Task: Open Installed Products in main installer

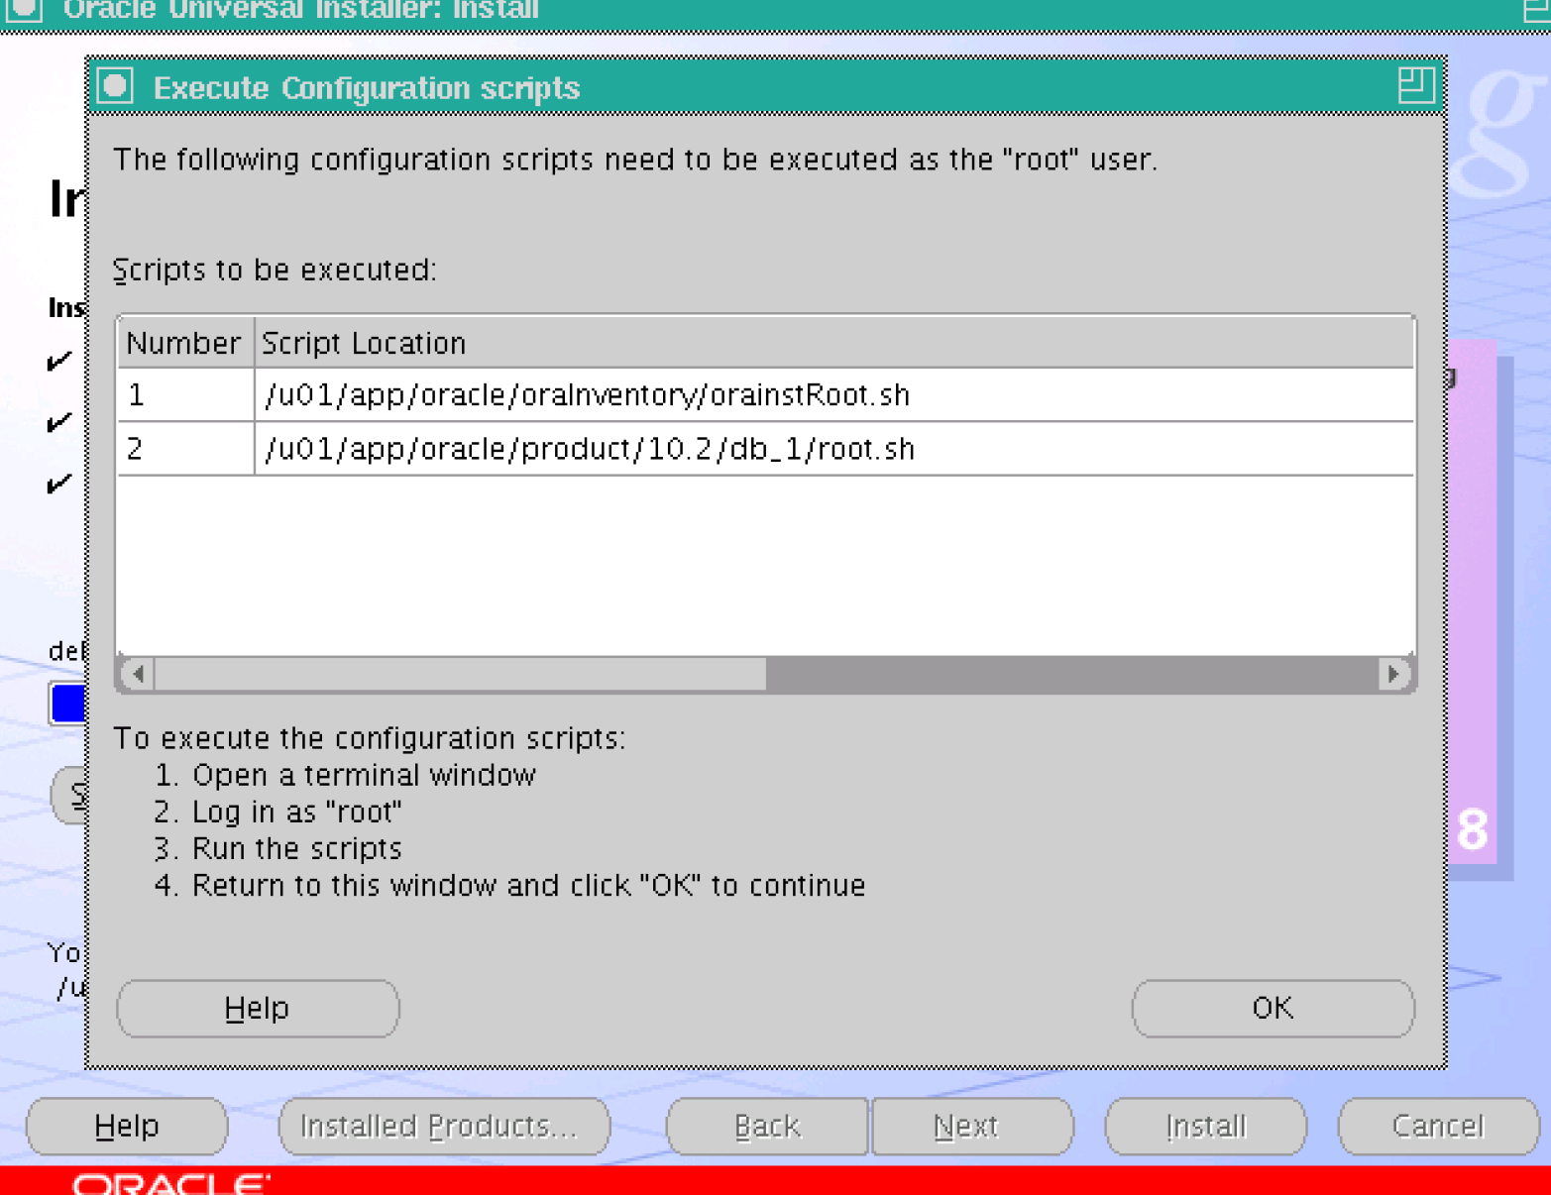Action: pos(444,1126)
